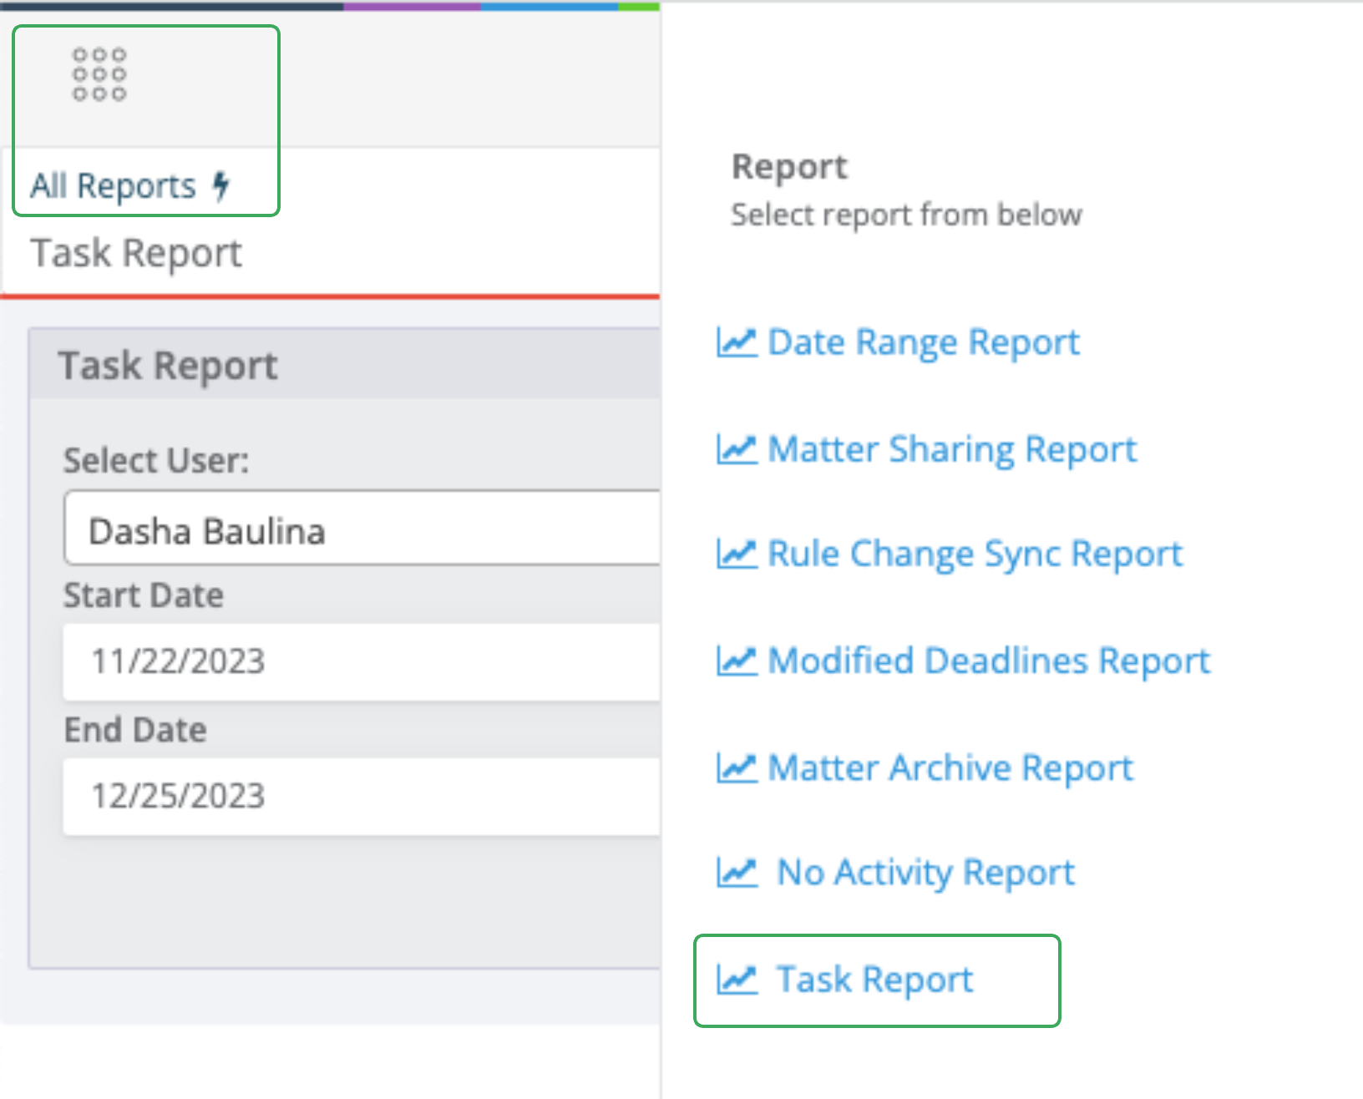Open Rule Change Sync Report
This screenshot has width=1363, height=1099.
[x=975, y=555]
